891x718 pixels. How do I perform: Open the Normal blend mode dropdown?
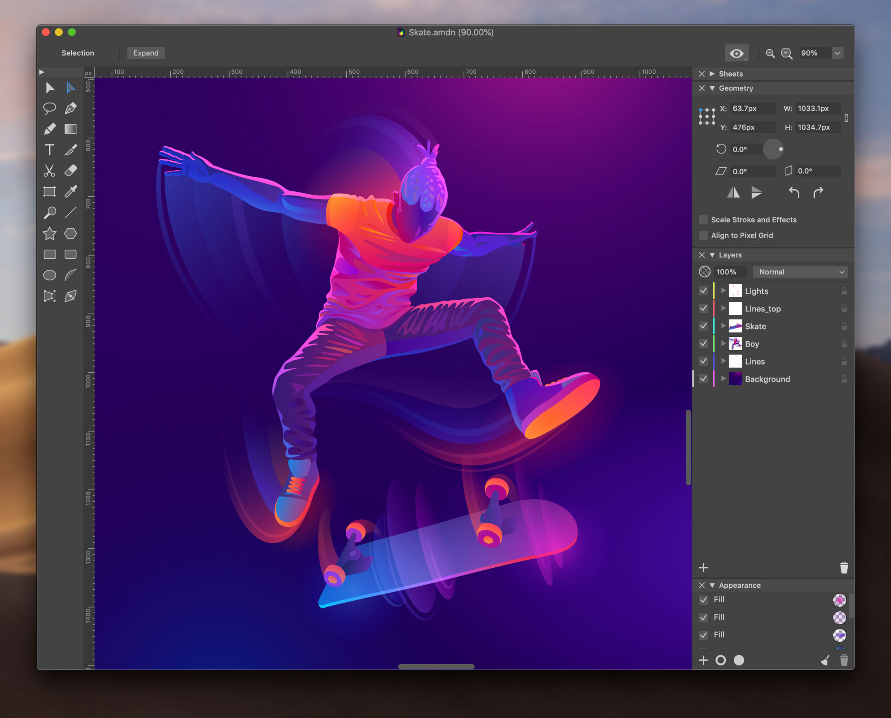click(x=800, y=272)
